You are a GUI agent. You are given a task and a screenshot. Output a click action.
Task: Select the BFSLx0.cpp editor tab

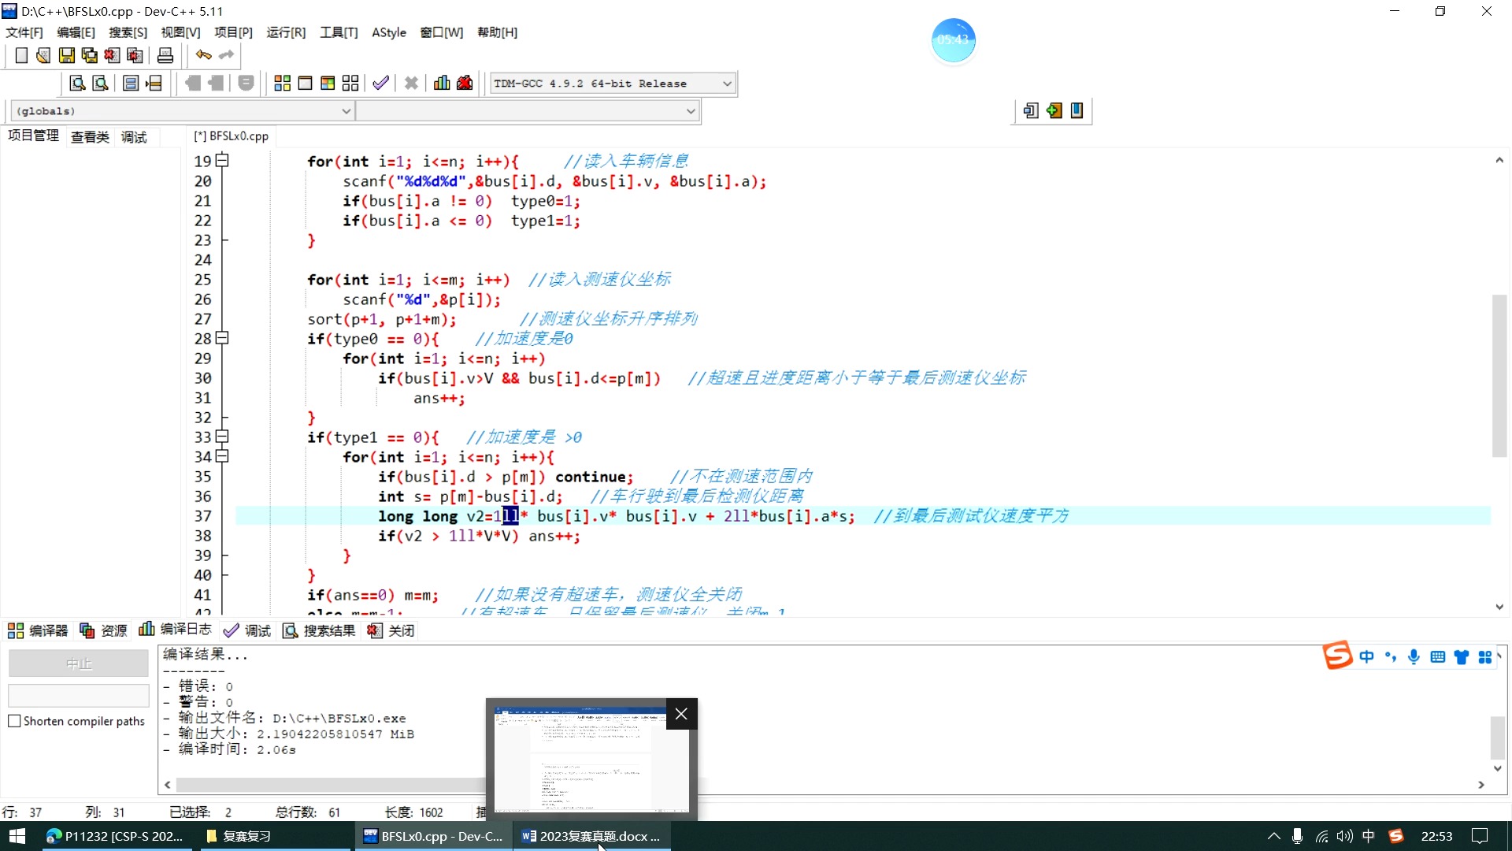click(x=232, y=136)
